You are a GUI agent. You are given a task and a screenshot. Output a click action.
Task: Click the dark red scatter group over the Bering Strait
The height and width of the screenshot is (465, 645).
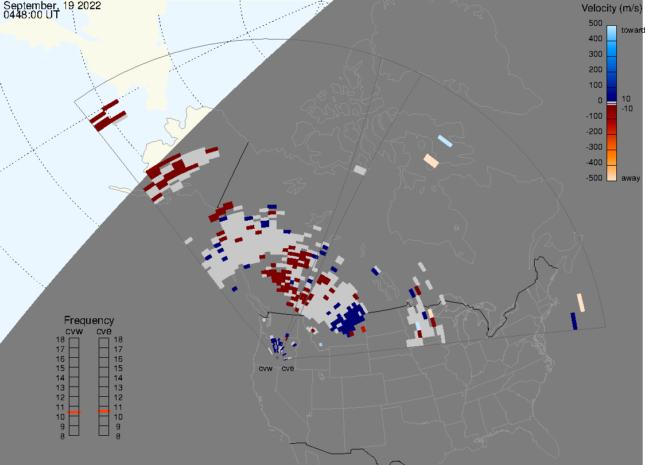point(107,116)
